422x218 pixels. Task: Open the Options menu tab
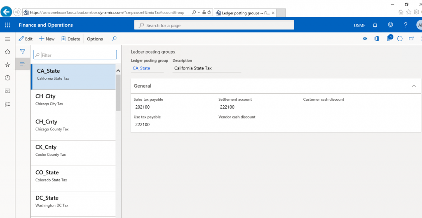click(95, 39)
